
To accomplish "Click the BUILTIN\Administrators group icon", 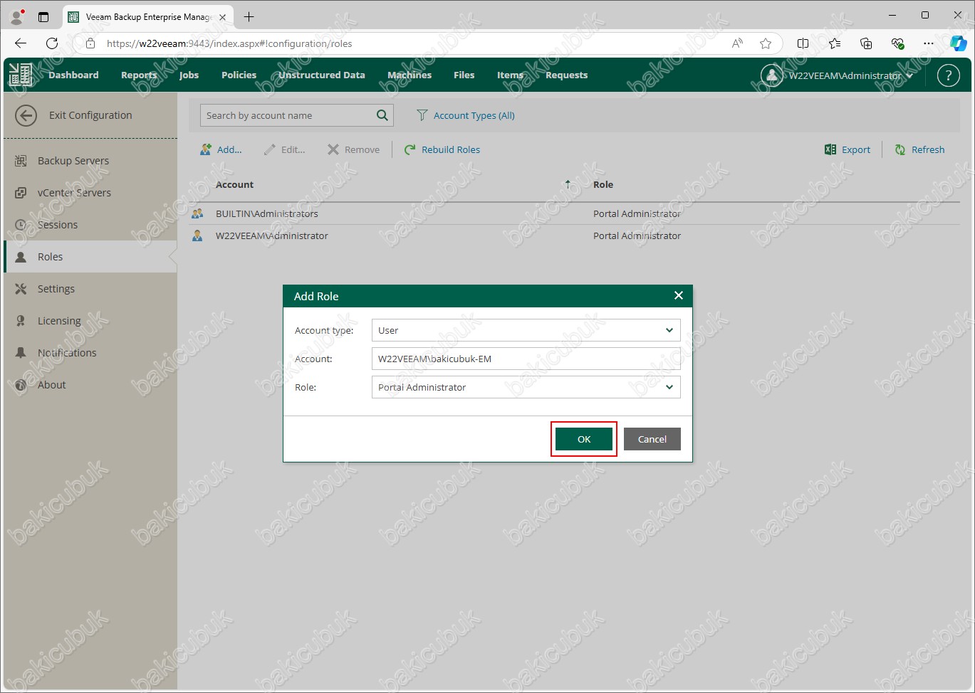I will (197, 213).
